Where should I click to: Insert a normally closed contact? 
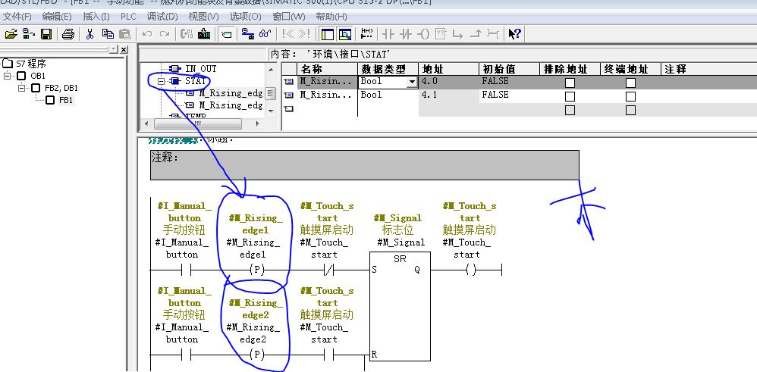click(x=406, y=34)
